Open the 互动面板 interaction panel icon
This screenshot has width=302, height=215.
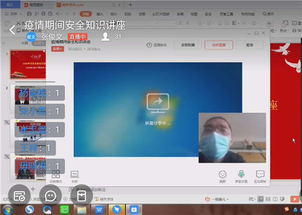point(260,177)
